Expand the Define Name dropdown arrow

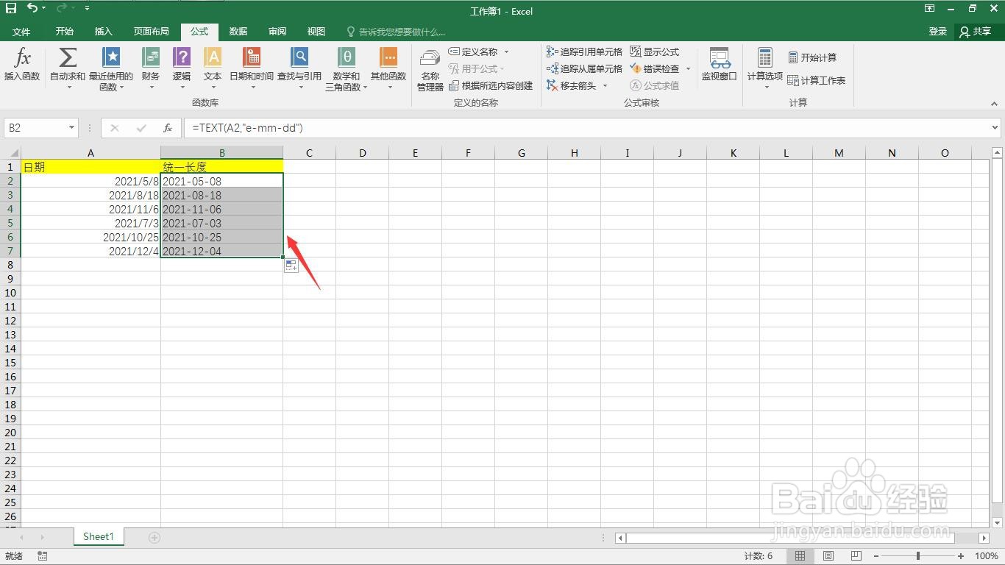tap(506, 51)
